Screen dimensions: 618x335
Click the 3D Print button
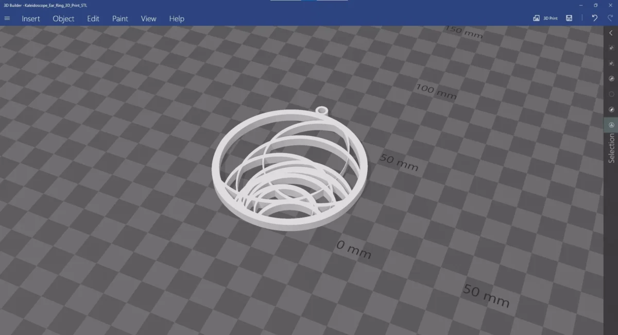point(545,18)
